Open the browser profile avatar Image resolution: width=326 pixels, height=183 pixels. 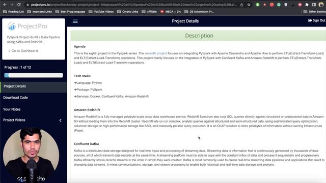321,5
